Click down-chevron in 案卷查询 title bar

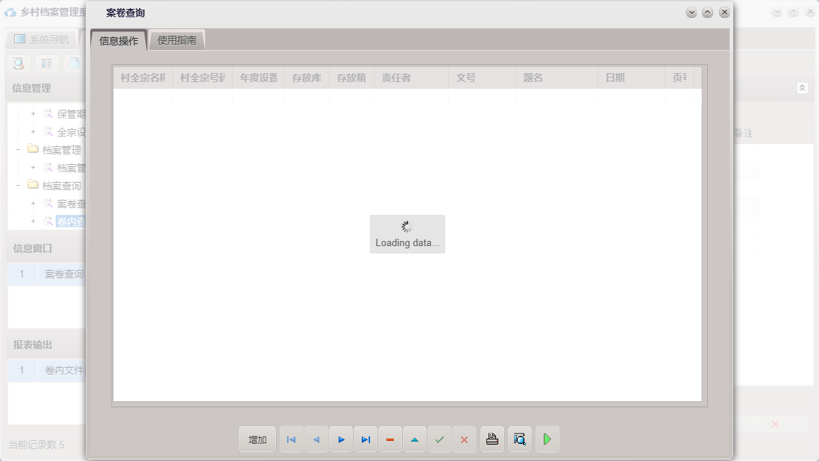tap(691, 13)
